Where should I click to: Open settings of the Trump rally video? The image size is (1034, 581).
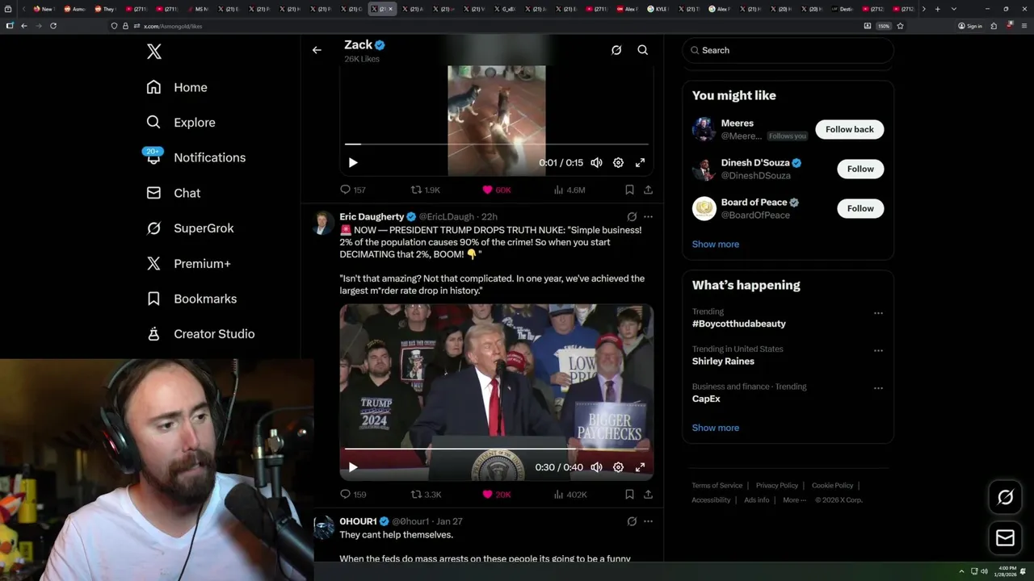(x=618, y=467)
